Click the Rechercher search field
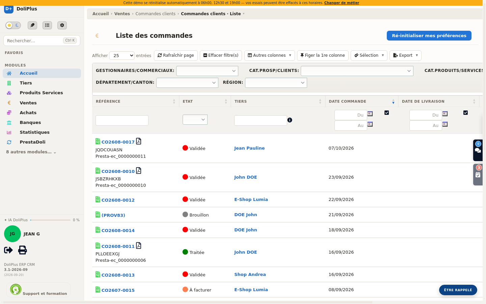486x304 pixels. (42, 41)
